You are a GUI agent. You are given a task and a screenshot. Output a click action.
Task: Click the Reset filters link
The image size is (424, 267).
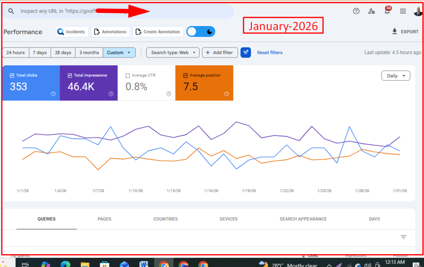270,52
